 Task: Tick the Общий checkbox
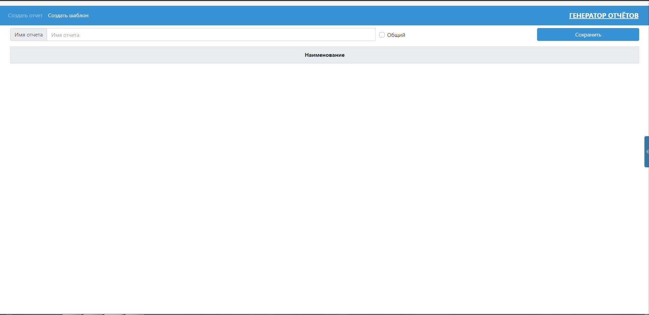click(382, 35)
